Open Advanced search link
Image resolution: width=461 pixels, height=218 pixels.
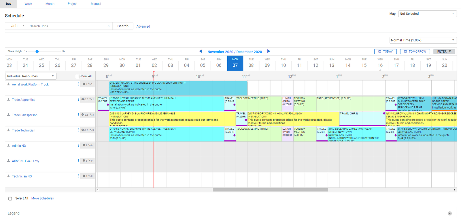pos(143,26)
